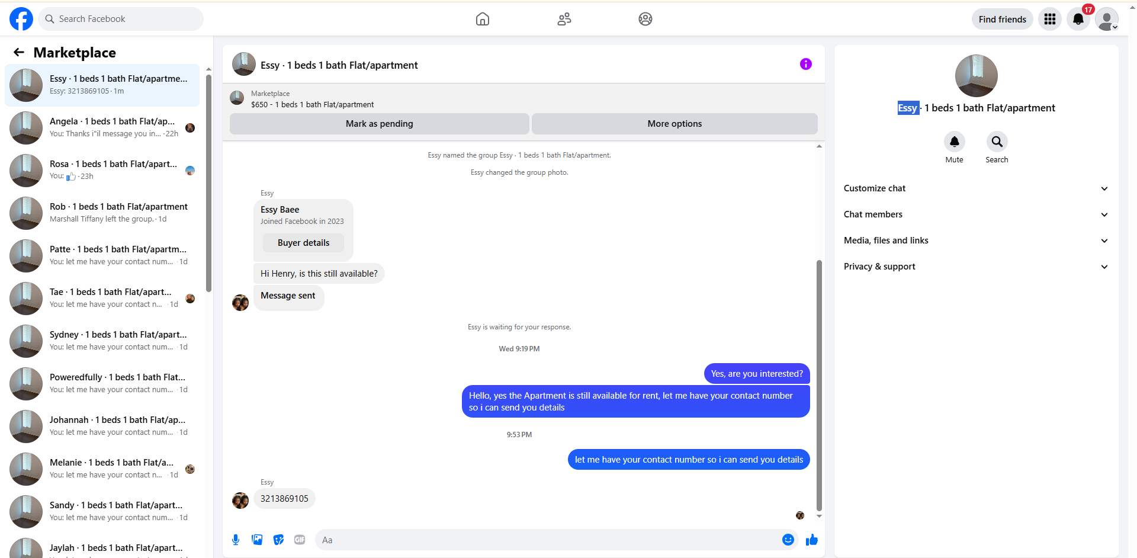The height and width of the screenshot is (558, 1137).
Task: Open the apps menu grid icon
Action: (1050, 19)
